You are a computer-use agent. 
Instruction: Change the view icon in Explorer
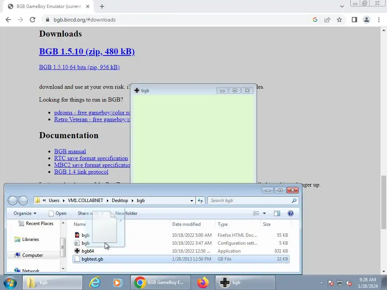coord(256,213)
